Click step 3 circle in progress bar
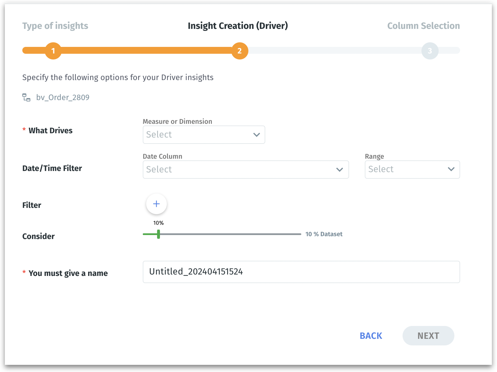The image size is (497, 372). 430,51
